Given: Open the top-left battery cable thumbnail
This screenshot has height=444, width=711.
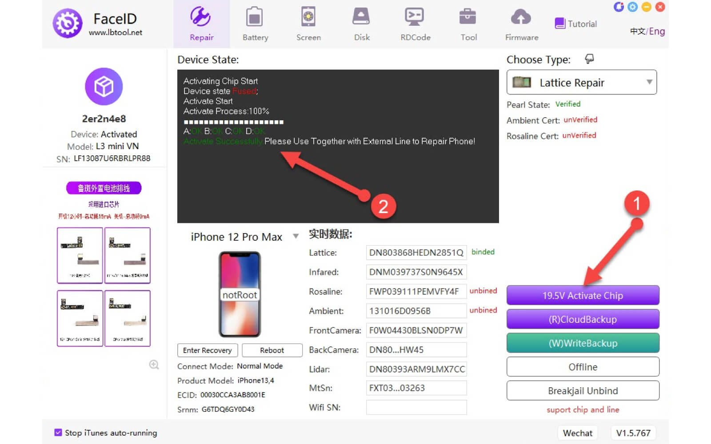Looking at the screenshot, I should [80, 255].
